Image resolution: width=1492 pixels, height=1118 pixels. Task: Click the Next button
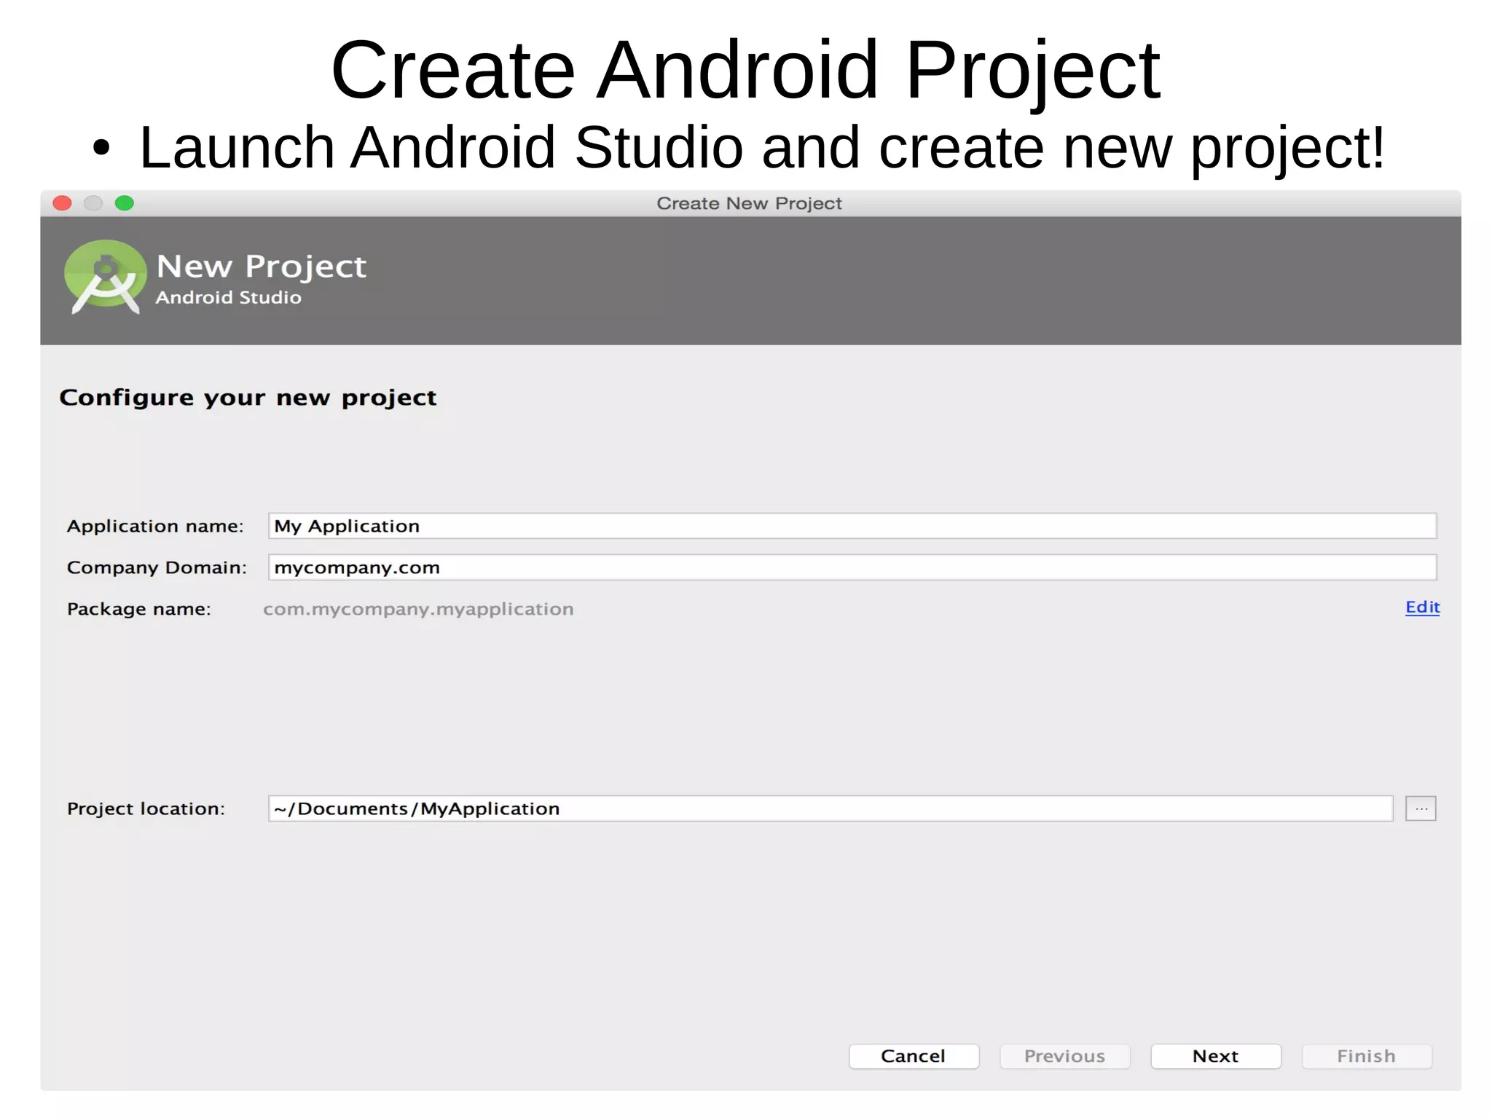point(1215,1056)
